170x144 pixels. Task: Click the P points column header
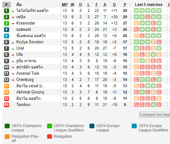click(125, 5)
